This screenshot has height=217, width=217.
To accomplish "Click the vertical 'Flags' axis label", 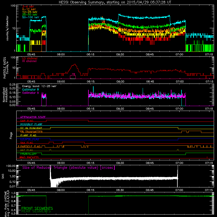I will (x=11, y=135).
